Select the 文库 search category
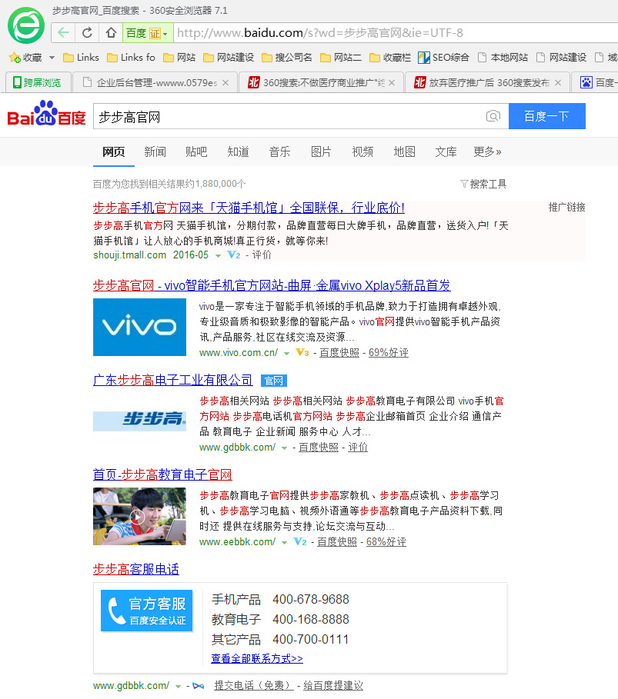The height and width of the screenshot is (699, 618). (446, 152)
